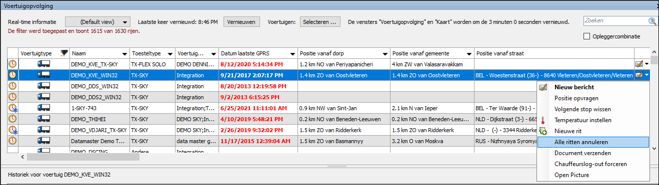Click clock status icon for DEMO_THIHEI row
Screen dimensions: 659x185
point(12,119)
